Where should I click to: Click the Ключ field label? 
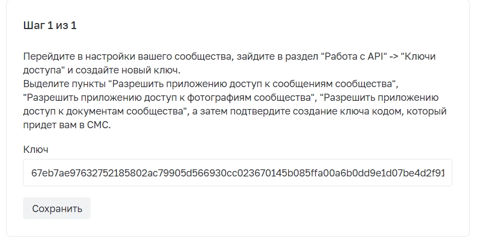click(x=36, y=150)
